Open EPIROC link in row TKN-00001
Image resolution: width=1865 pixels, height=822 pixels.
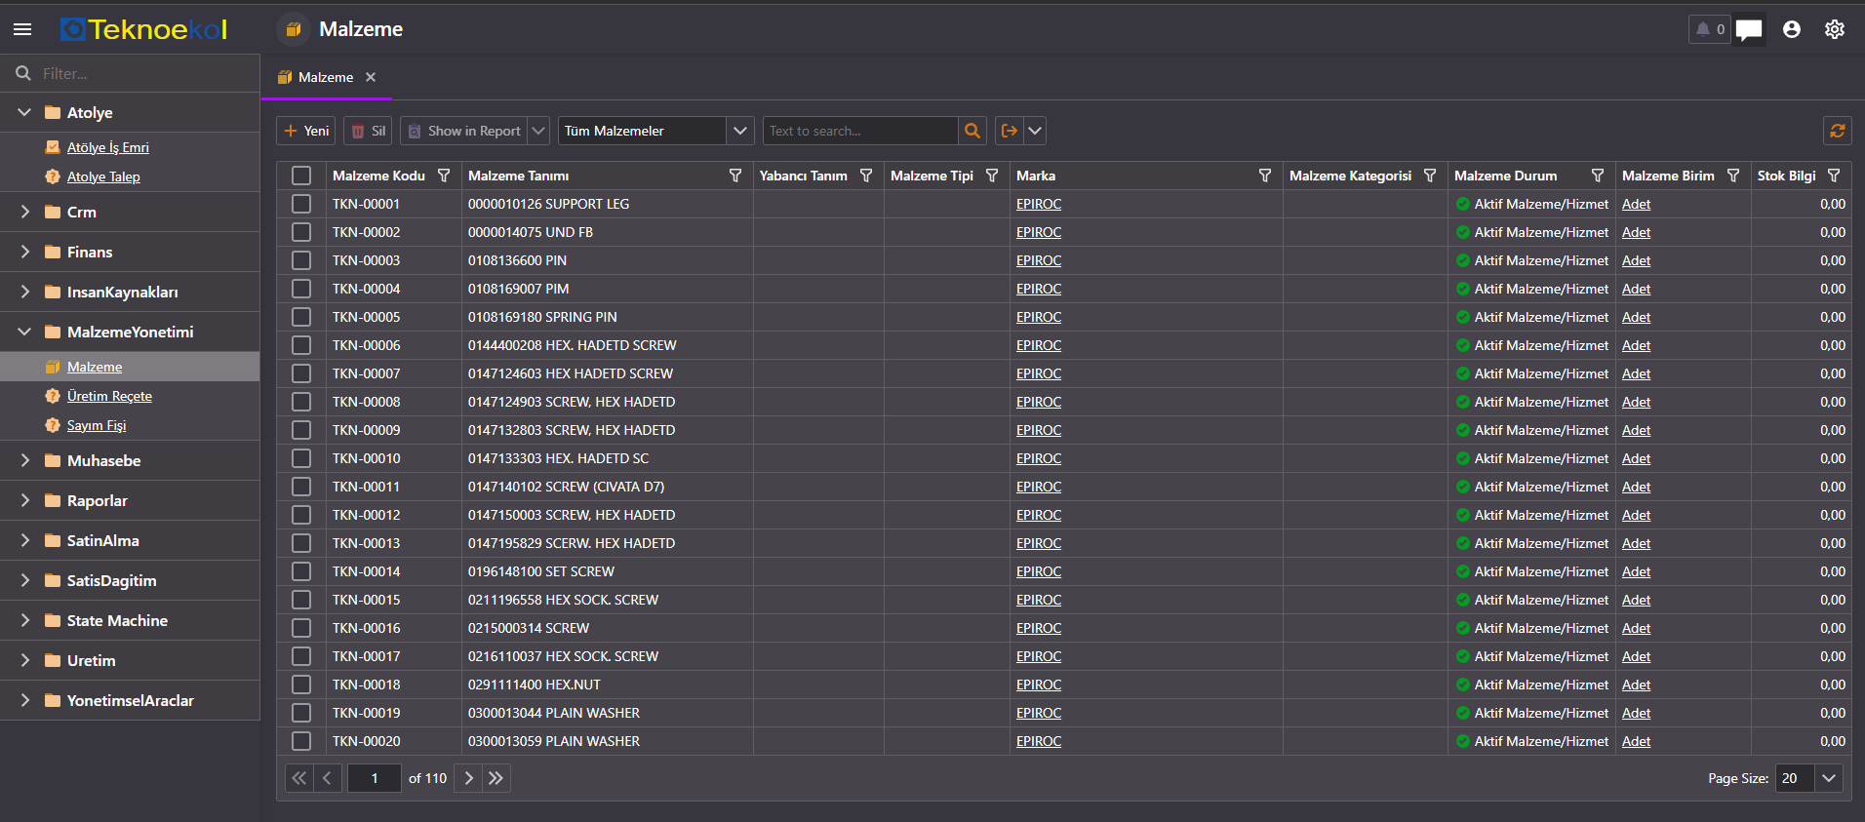(x=1039, y=204)
